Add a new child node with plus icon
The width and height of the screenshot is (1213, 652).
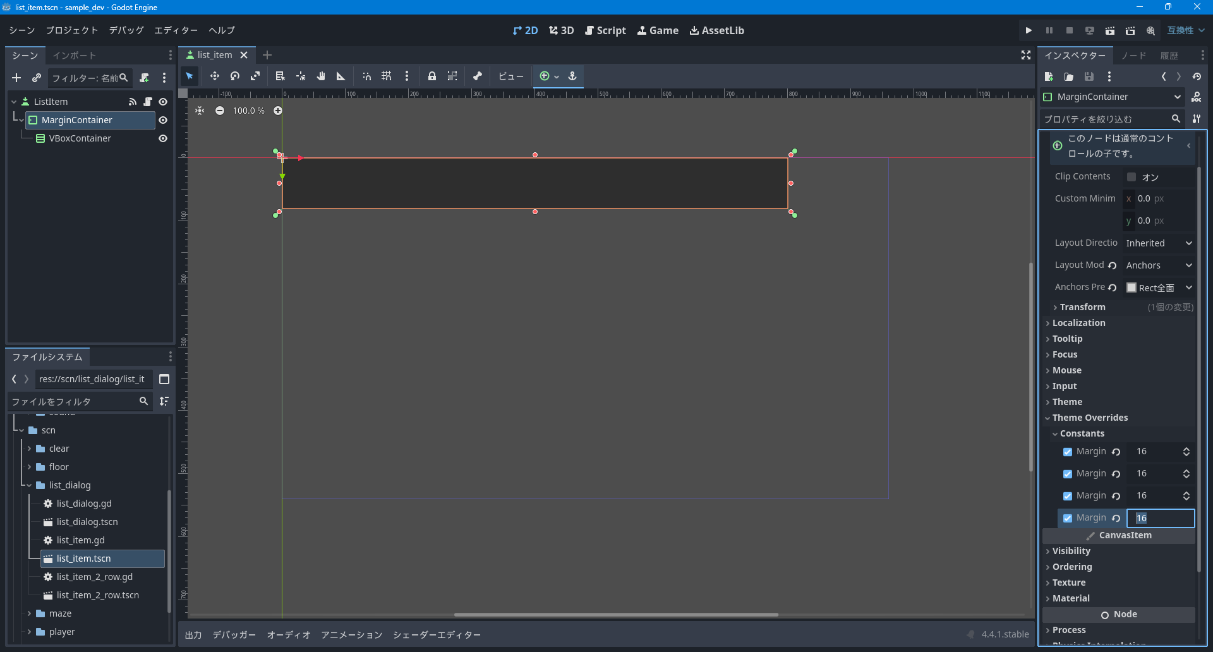[x=16, y=78]
